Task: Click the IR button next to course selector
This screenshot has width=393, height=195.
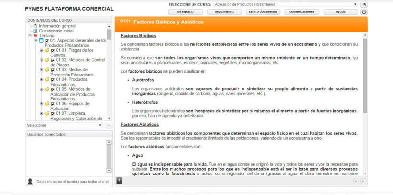Action: (x=364, y=5)
